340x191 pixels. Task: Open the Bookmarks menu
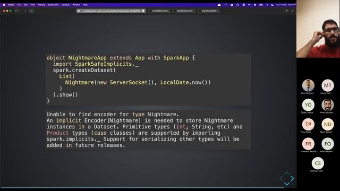coord(53,5)
